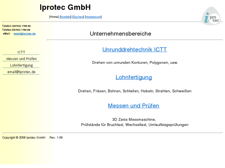Open the Impressum link in top navigation
225x168 pixels.
click(x=93, y=17)
